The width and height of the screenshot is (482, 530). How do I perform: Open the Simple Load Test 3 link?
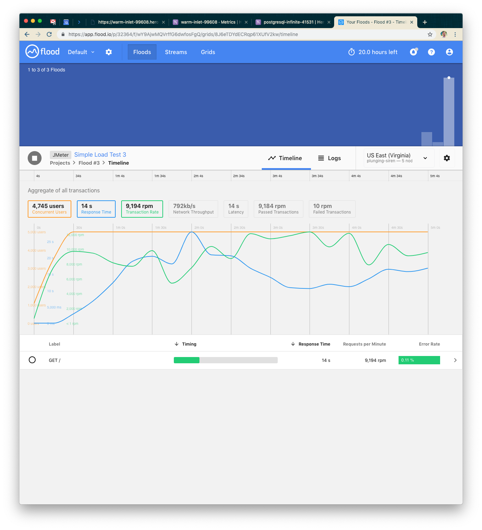pos(100,155)
